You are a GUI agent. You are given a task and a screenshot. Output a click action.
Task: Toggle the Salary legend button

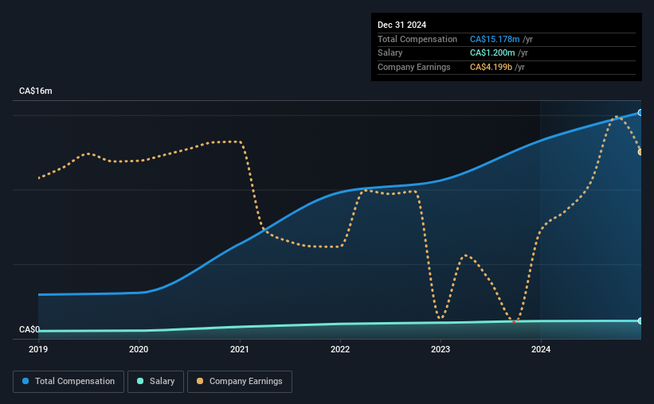[x=155, y=382]
